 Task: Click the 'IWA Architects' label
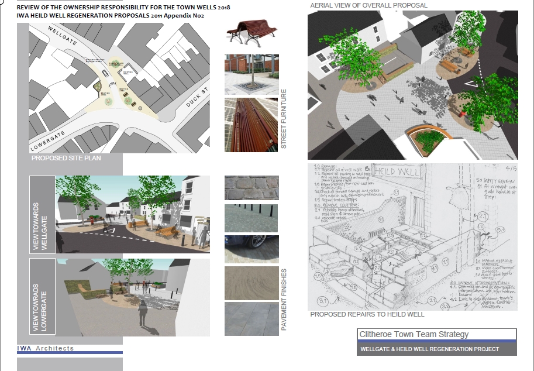(46, 348)
